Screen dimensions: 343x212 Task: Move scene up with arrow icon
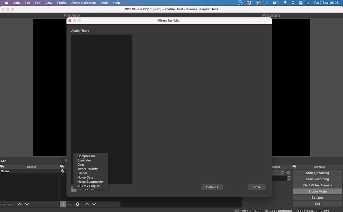pos(20,204)
